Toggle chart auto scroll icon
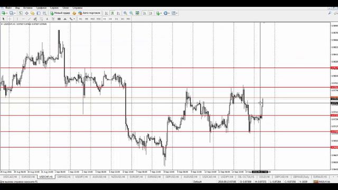 (x=145, y=13)
